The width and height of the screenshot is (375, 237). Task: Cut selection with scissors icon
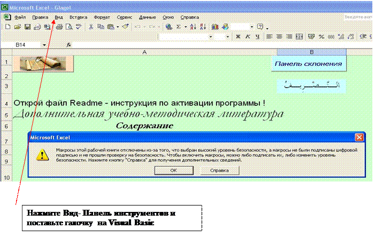pos(90,27)
